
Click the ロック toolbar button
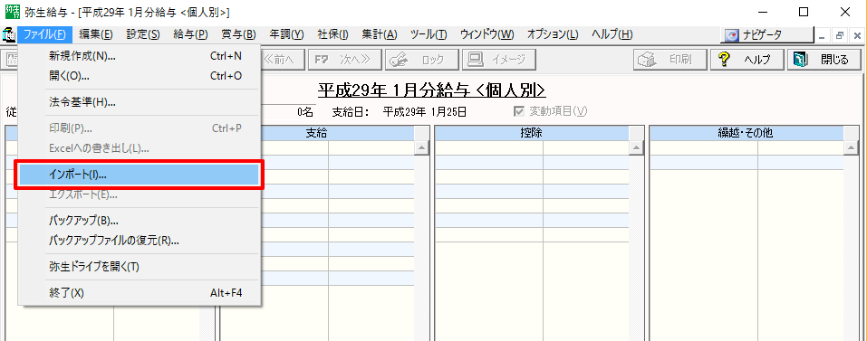422,60
